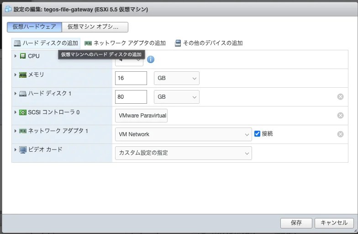The height and width of the screenshot is (234, 358).
Task: Click the ネットワーク アダプタ 1 row label
Action: [58, 131]
